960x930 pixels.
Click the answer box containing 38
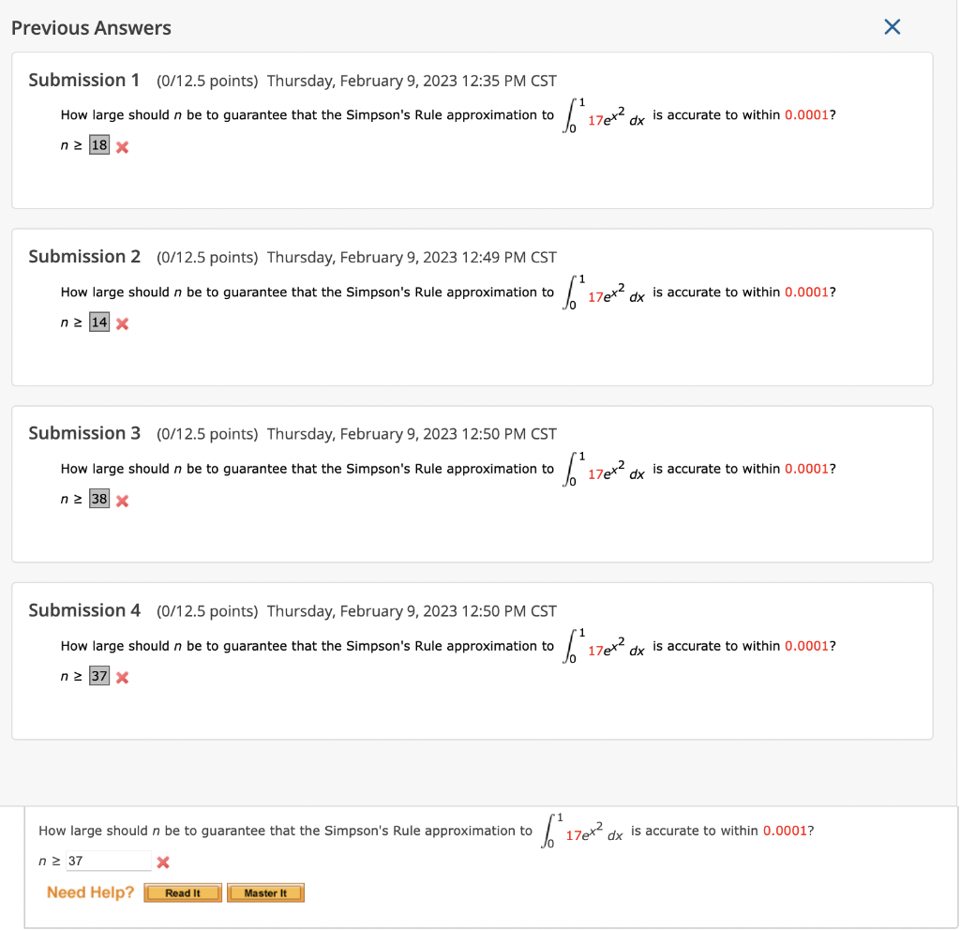[x=98, y=499]
